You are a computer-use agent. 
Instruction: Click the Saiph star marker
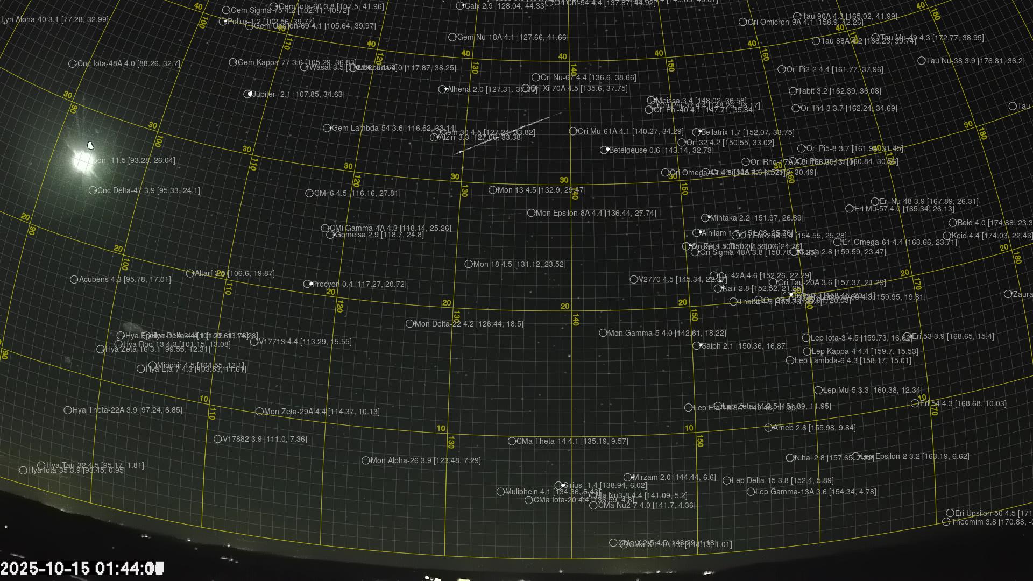click(x=697, y=346)
